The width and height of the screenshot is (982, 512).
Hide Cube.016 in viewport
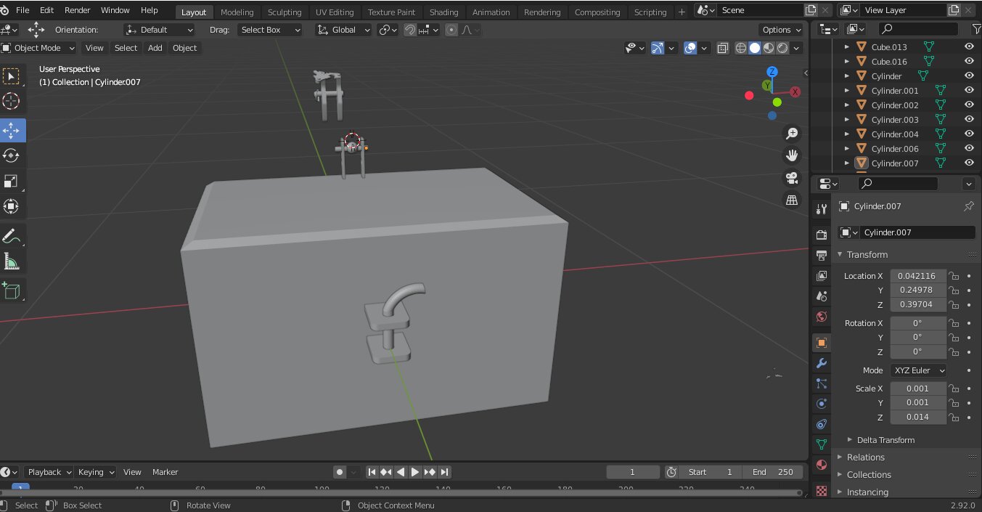[x=968, y=61]
